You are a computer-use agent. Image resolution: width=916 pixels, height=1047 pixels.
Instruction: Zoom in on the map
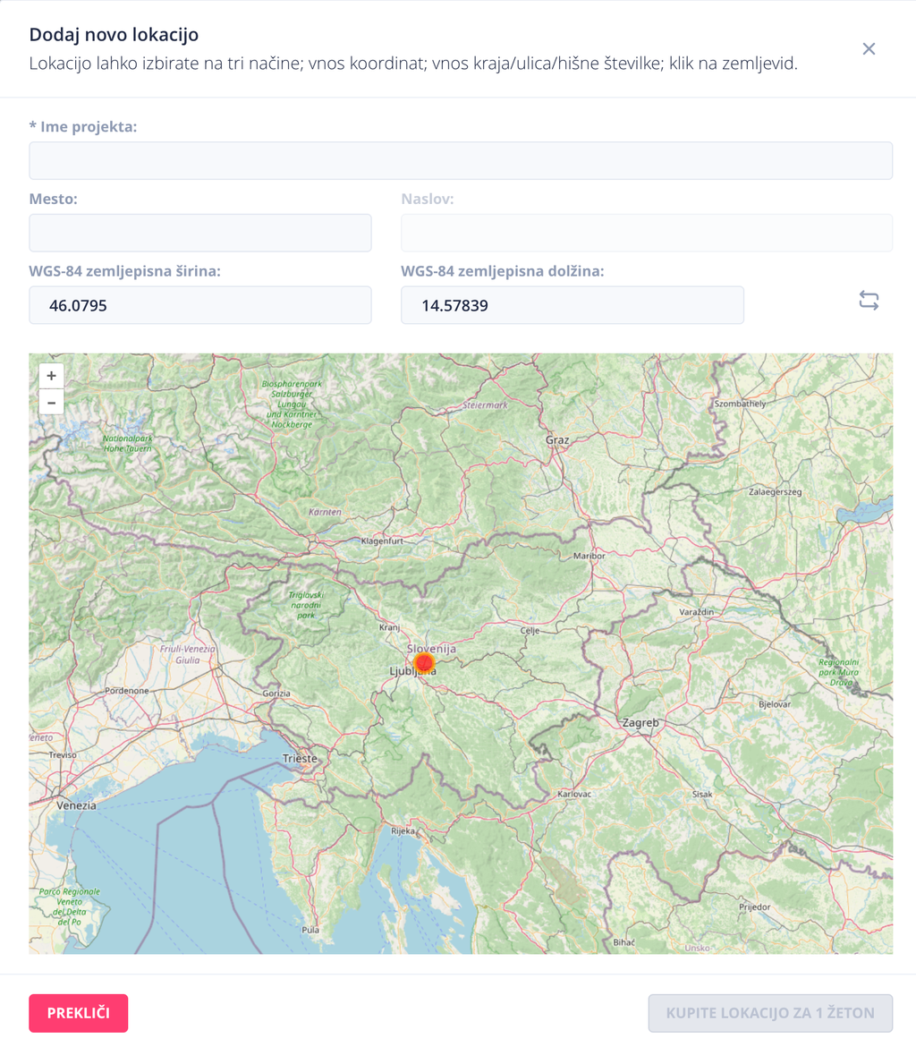tap(51, 376)
